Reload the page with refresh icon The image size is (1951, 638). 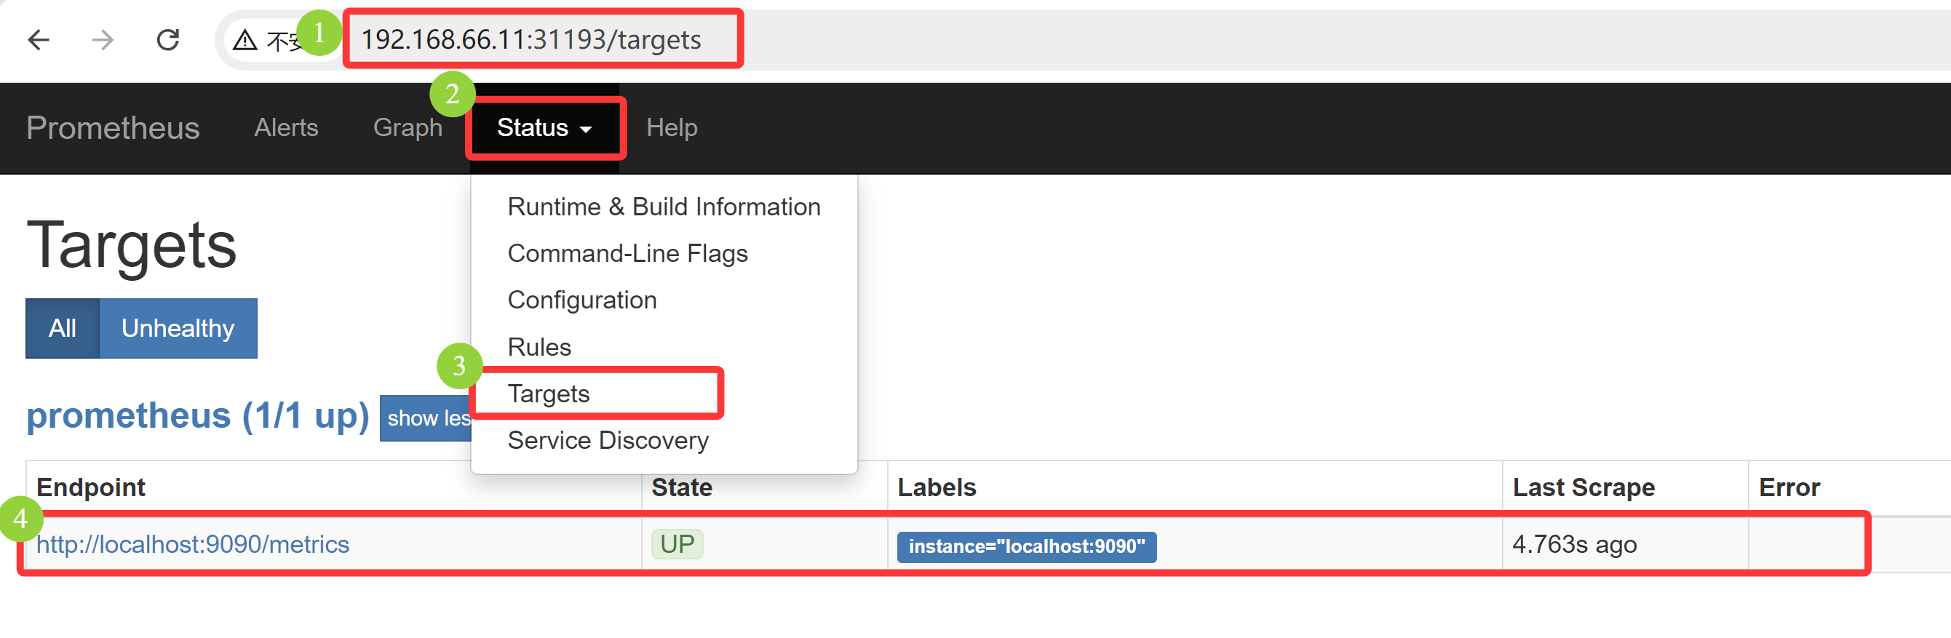coord(167,39)
